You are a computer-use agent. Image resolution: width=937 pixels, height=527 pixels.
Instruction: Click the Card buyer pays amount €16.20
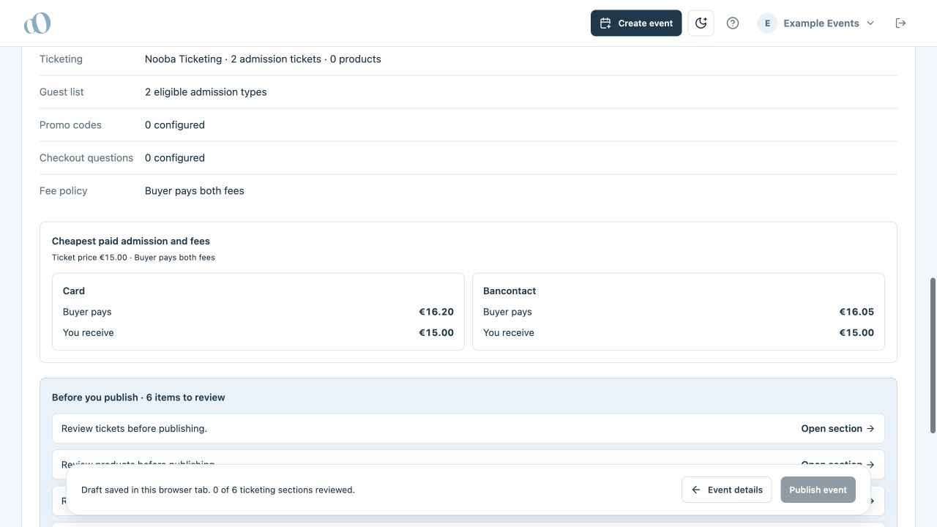[x=436, y=312]
